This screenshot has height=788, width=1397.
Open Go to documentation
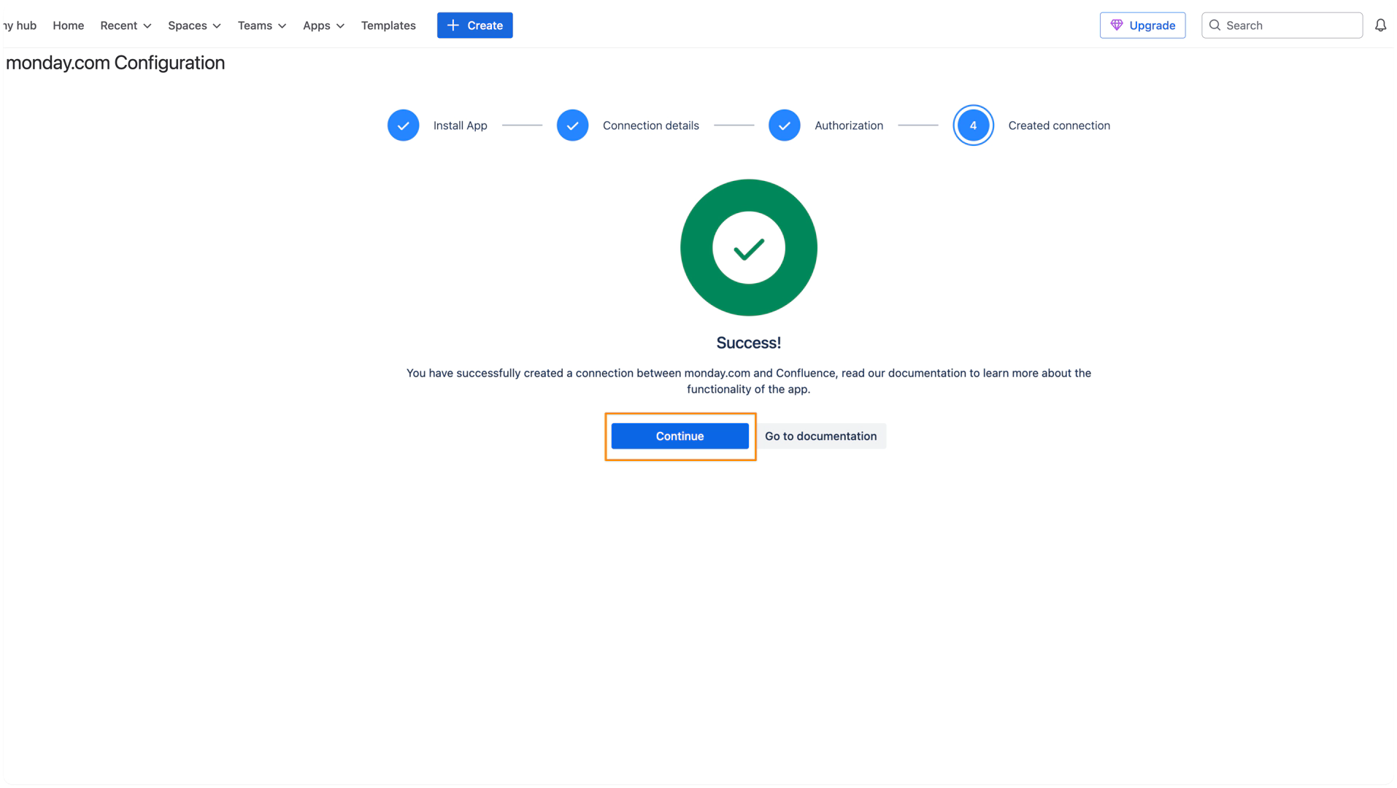820,436
